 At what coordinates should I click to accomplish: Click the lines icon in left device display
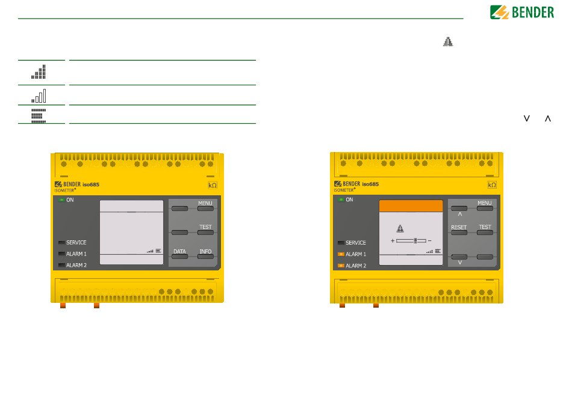[158, 251]
